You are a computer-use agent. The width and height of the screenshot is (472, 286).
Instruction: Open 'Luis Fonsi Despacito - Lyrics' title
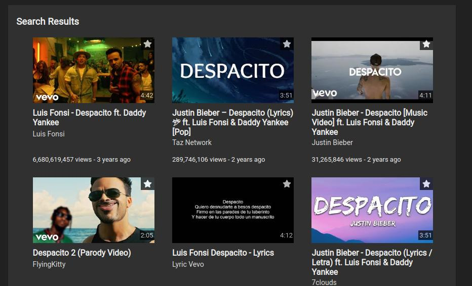223,253
